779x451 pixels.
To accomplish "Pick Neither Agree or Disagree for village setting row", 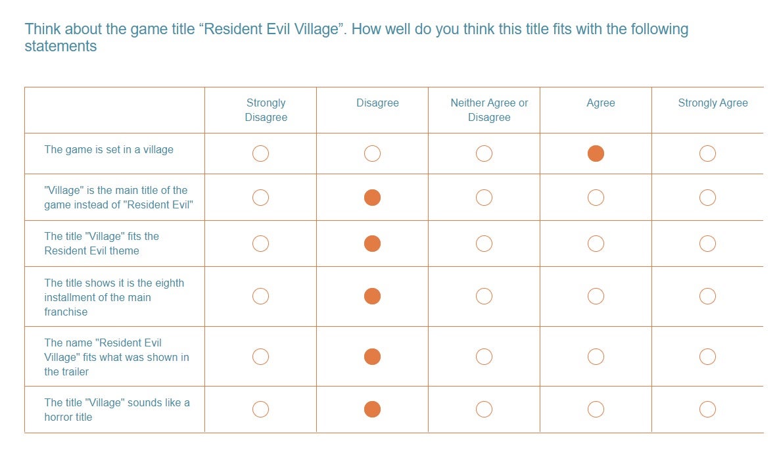I will 484,153.
